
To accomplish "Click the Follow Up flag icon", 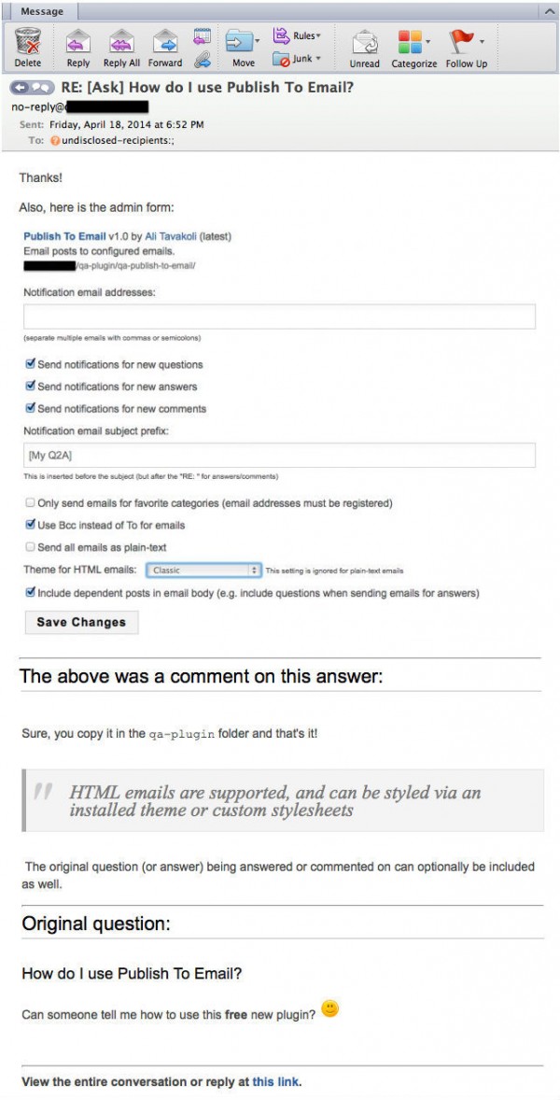I will [x=461, y=43].
